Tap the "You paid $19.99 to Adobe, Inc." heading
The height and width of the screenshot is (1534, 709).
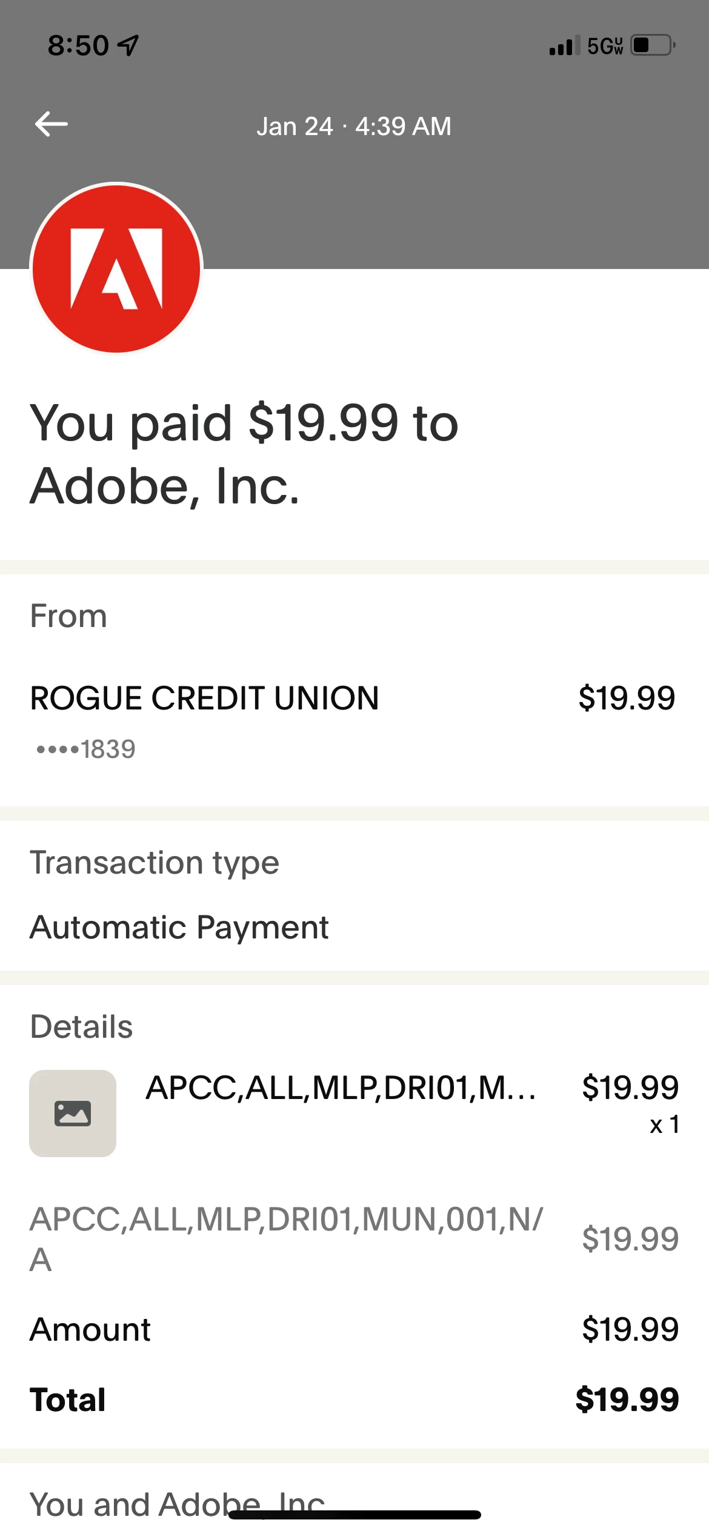pos(244,454)
